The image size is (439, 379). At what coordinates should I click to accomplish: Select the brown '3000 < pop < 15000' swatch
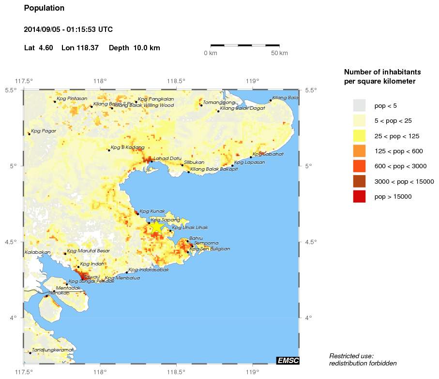click(359, 181)
